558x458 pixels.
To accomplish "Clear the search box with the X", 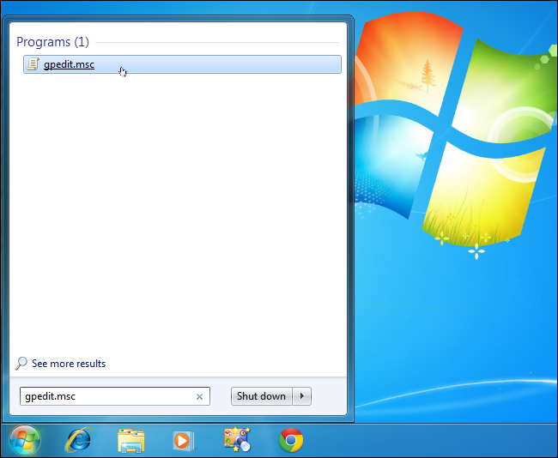I will (x=199, y=396).
